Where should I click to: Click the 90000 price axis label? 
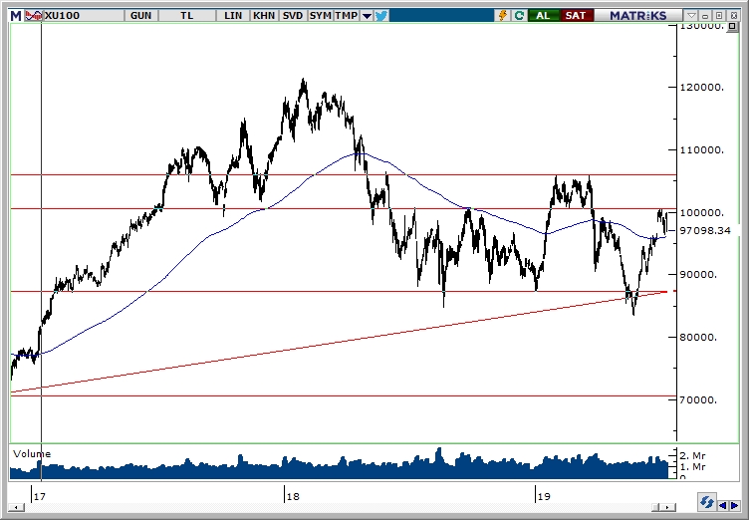tap(698, 274)
